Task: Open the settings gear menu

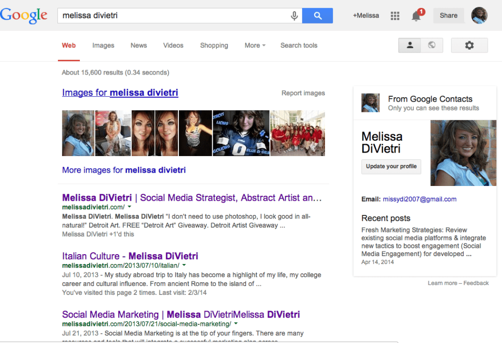Action: pyautogui.click(x=469, y=45)
